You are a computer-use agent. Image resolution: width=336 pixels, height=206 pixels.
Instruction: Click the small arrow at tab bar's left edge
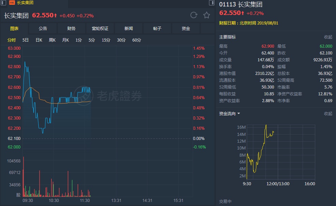(4, 2)
